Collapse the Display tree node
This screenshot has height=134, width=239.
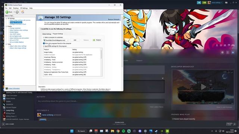6,26
